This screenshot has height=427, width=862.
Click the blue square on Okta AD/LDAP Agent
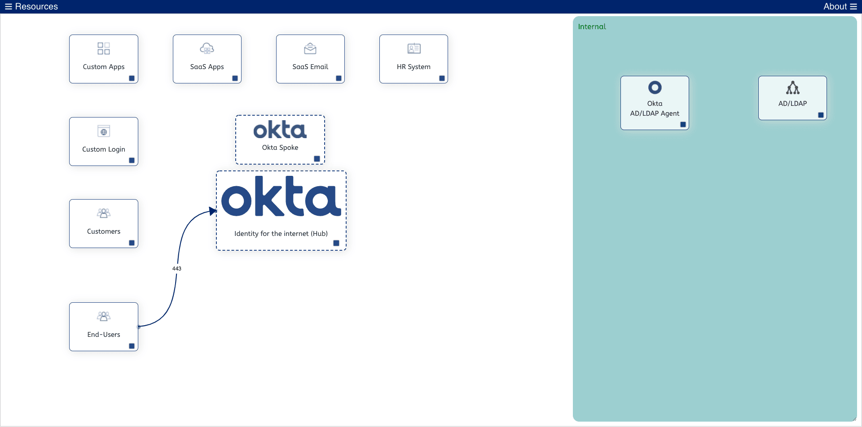pos(683,124)
